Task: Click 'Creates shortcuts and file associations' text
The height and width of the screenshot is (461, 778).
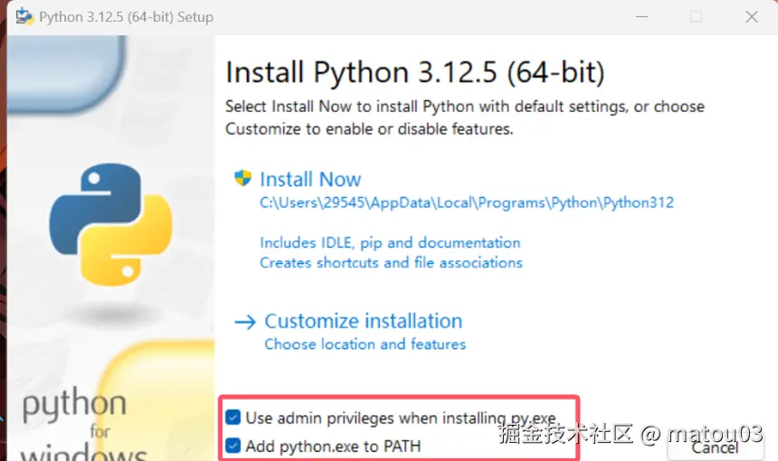Action: point(391,262)
